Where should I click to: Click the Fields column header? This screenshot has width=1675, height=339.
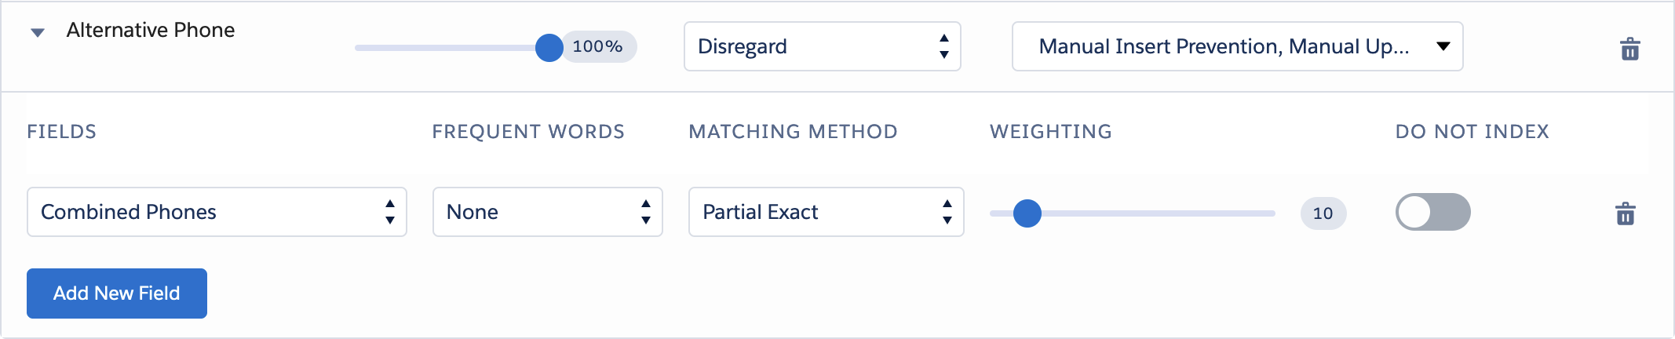pyautogui.click(x=62, y=131)
